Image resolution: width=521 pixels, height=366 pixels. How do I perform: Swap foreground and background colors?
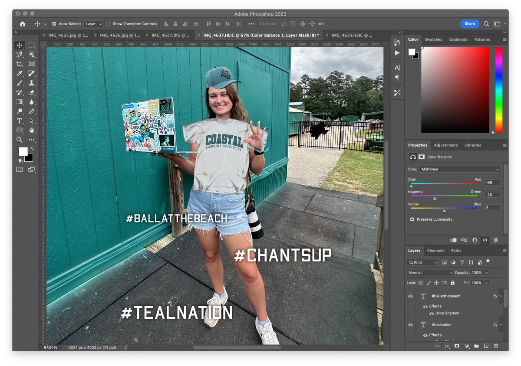coord(32,149)
